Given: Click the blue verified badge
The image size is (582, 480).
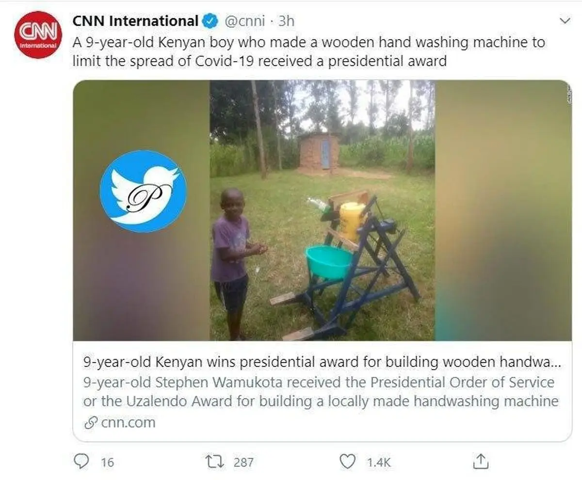Looking at the screenshot, I should coord(210,21).
